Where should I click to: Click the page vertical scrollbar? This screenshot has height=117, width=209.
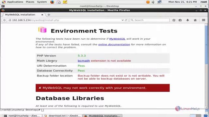tap(206, 45)
